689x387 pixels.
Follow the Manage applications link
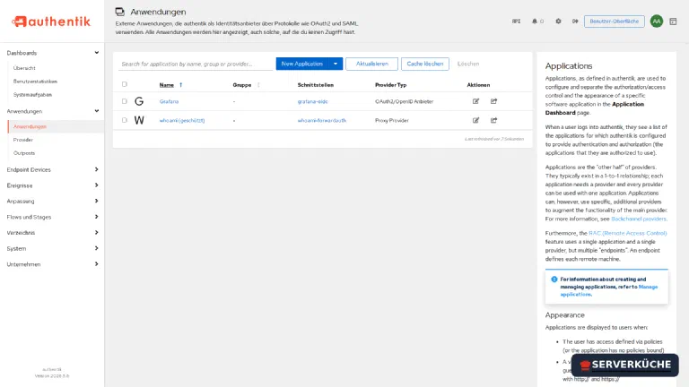[x=608, y=290]
